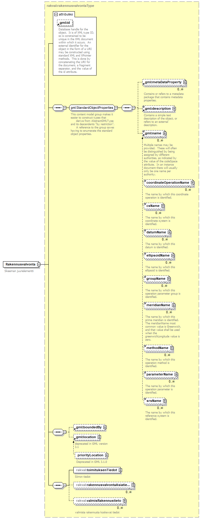Select the gml:id attribute box
202x519 pixels.
pos(65,23)
